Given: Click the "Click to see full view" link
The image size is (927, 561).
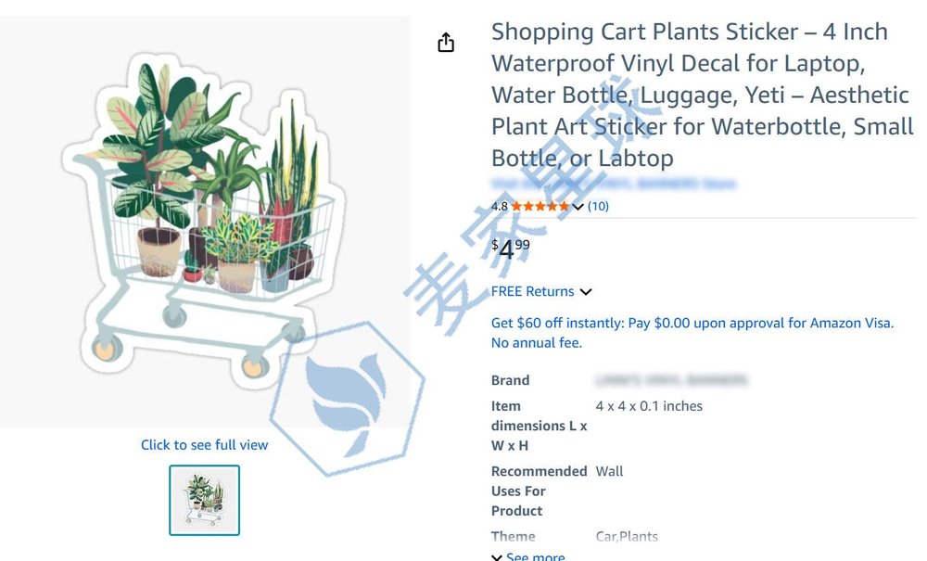Looking at the screenshot, I should pyautogui.click(x=204, y=445).
